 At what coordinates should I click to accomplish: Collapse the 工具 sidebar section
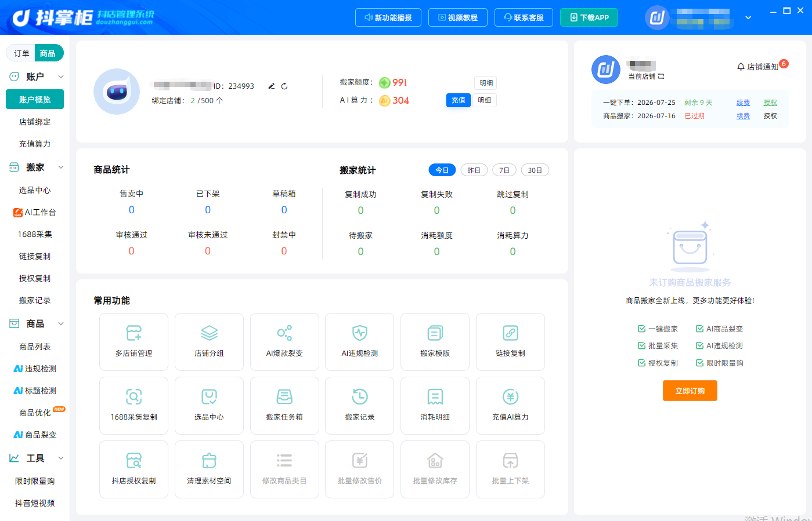pos(60,458)
